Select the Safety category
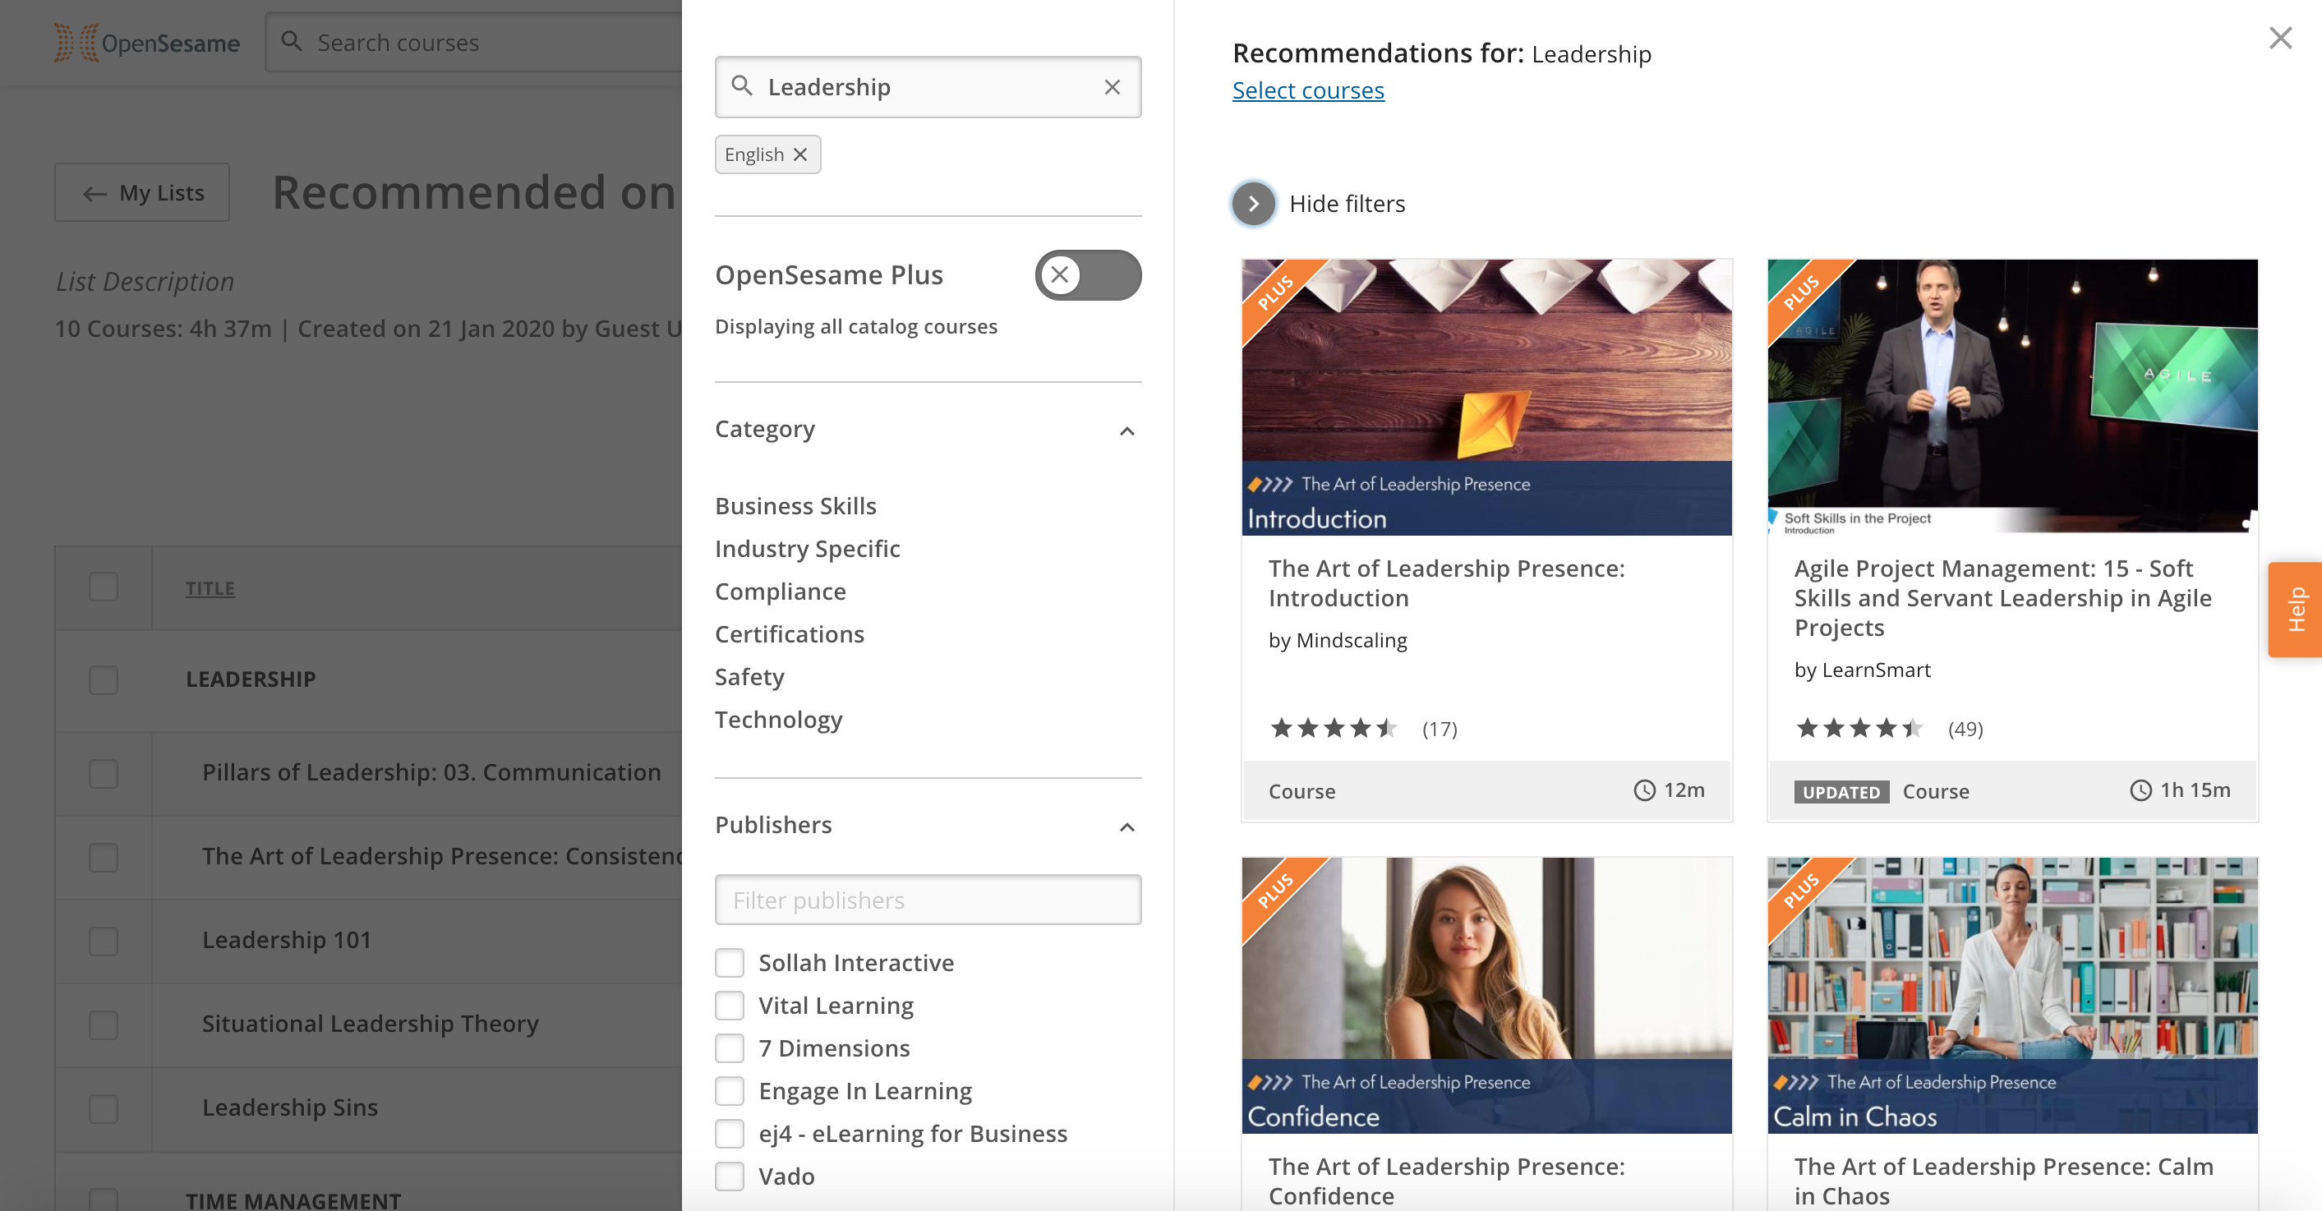Image resolution: width=2322 pixels, height=1211 pixels. [x=749, y=677]
